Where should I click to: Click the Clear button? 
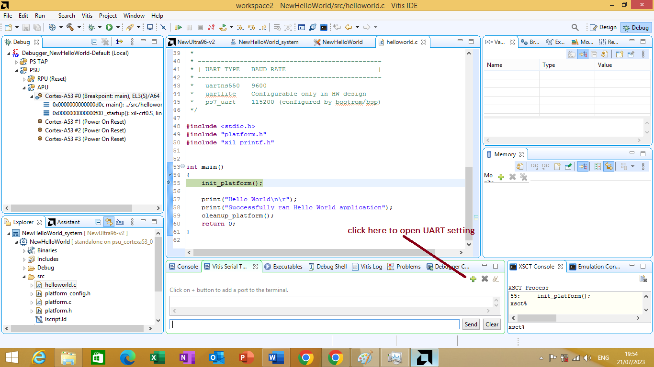492,324
